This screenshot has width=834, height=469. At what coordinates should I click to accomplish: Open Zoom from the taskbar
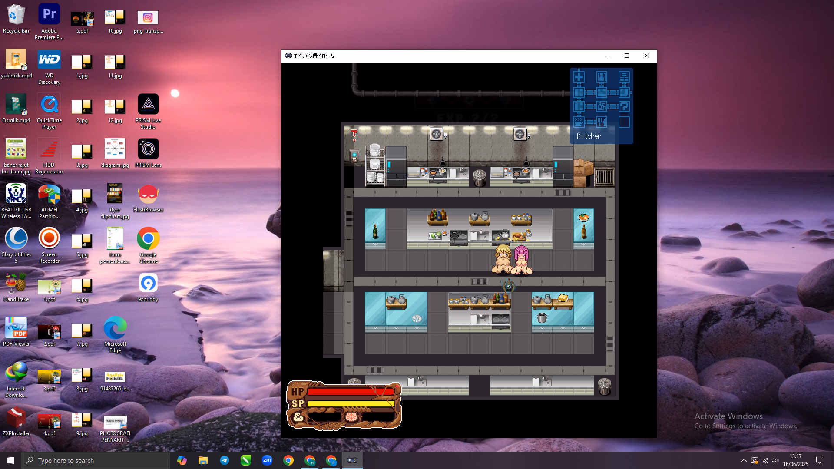267,460
